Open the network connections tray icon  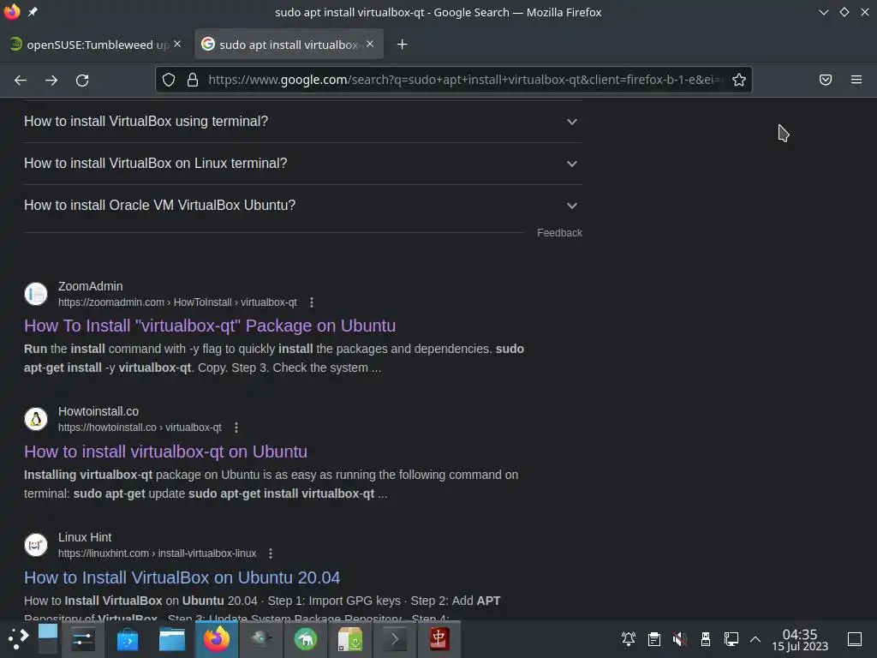pos(731,639)
